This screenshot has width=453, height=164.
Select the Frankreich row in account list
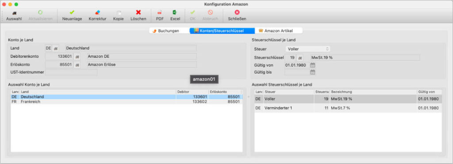[127, 102]
